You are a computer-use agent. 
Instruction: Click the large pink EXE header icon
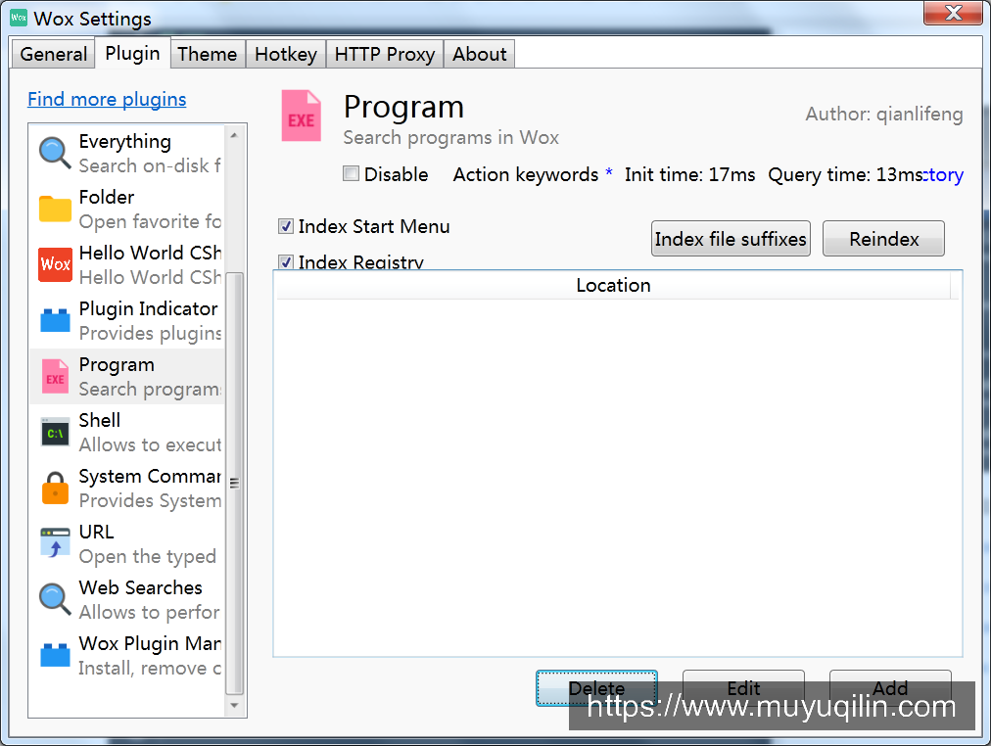pos(301,116)
